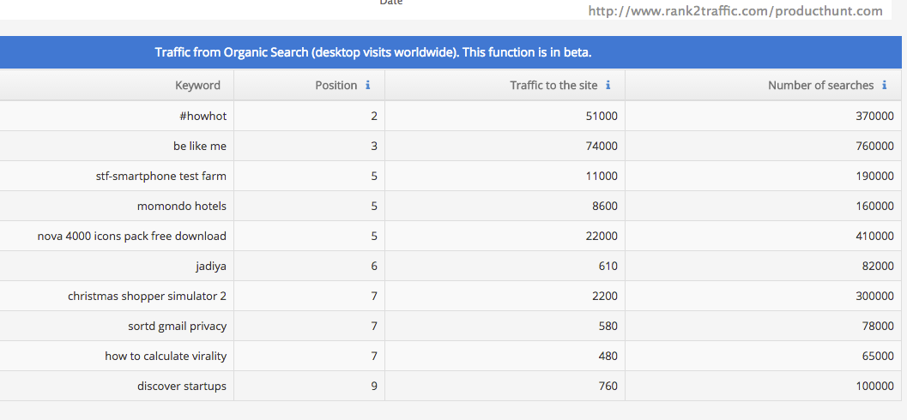
Task: Click position 5 in stf-smartphone test farm row
Action: [374, 177]
